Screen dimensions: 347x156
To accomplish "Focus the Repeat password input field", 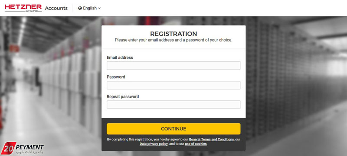I will [x=173, y=105].
